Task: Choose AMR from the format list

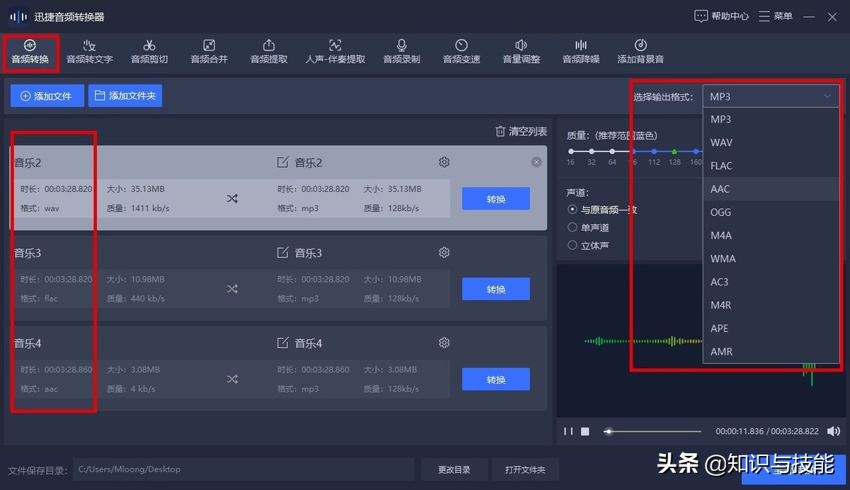Action: [x=771, y=351]
